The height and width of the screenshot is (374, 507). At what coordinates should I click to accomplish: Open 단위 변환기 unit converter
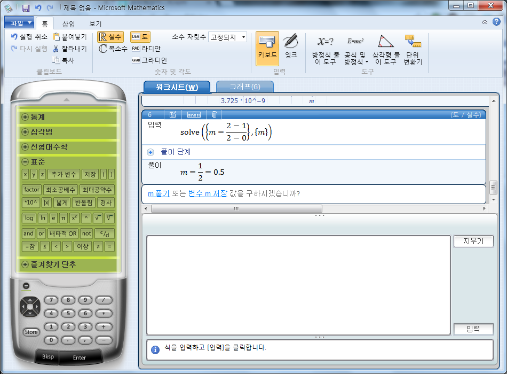tap(413, 50)
